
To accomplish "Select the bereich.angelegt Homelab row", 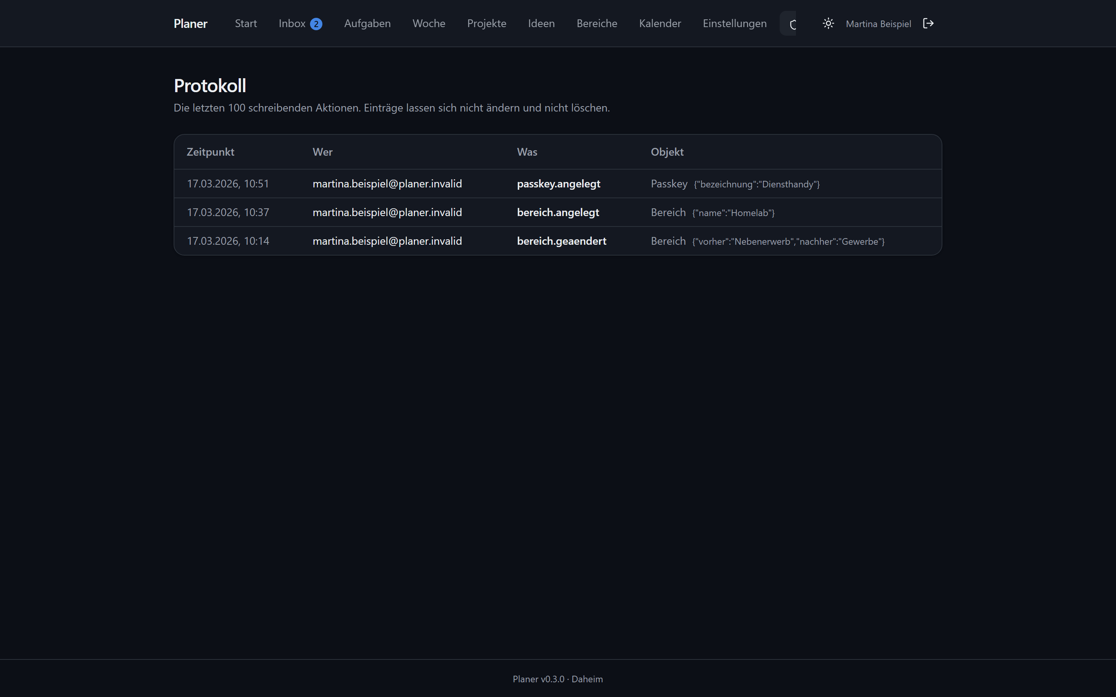I will 558,212.
